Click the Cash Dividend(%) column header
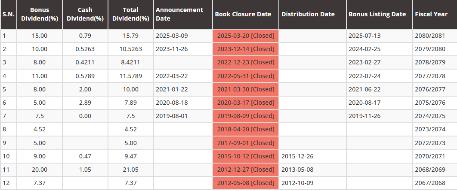This screenshot has height=191, width=457. (85, 14)
